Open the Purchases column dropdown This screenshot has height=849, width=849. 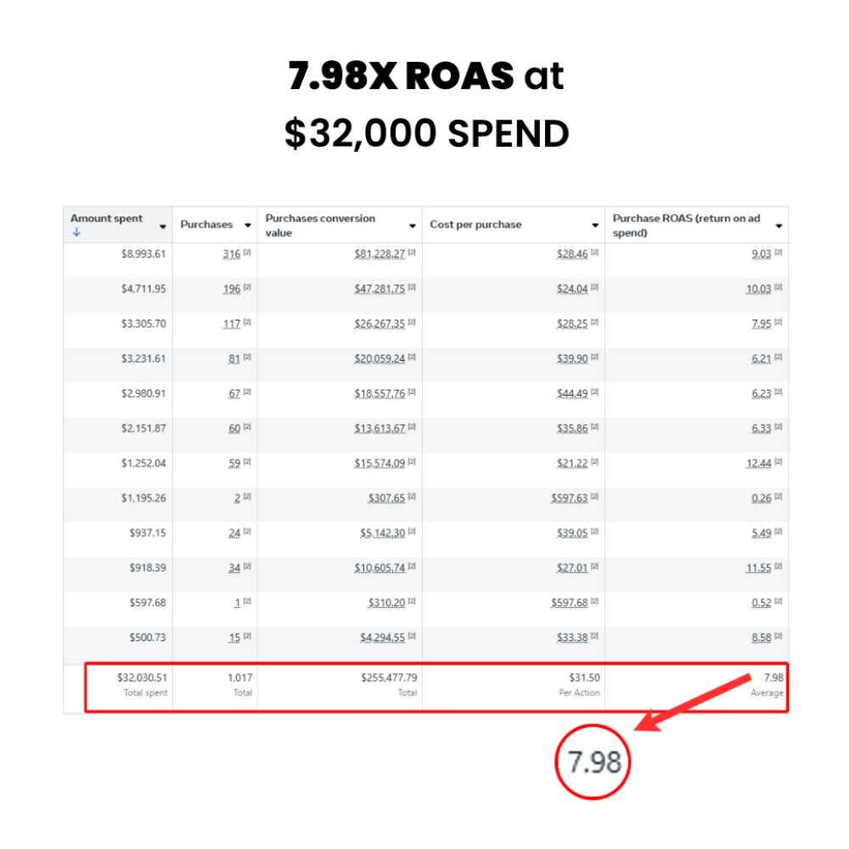pyautogui.click(x=247, y=224)
